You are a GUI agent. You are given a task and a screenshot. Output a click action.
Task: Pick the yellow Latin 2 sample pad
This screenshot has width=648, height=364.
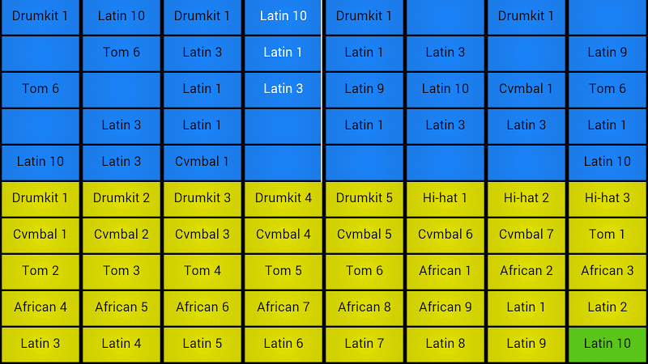pyautogui.click(x=607, y=307)
